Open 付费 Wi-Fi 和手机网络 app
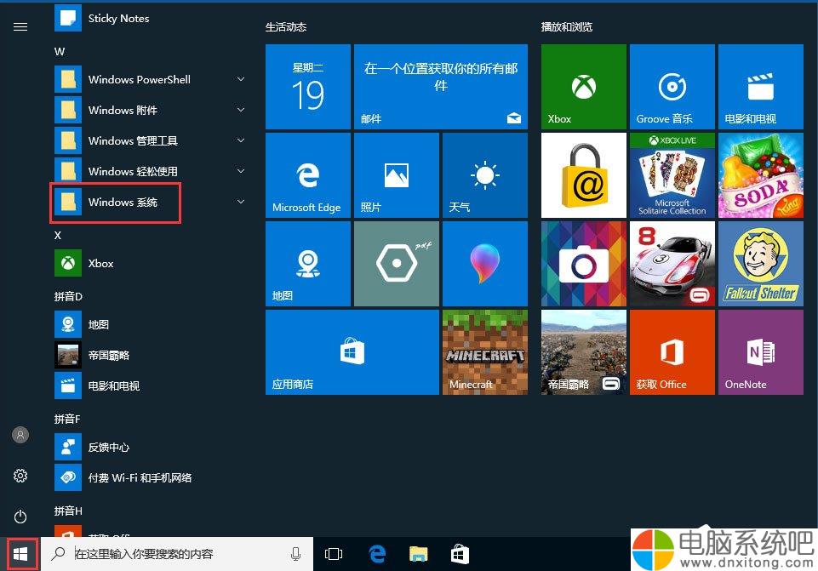 click(152, 477)
